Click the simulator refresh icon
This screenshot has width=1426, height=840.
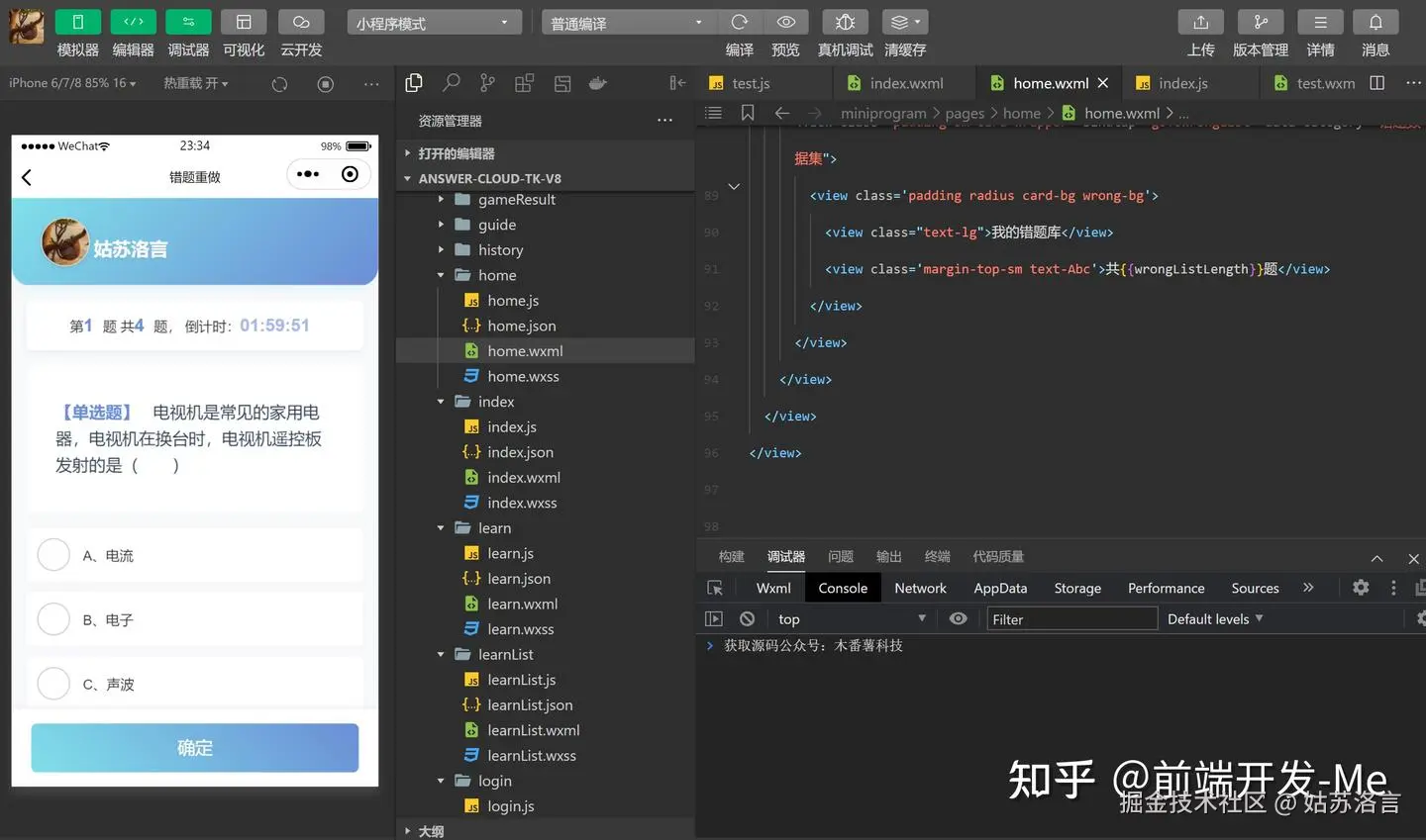pyautogui.click(x=279, y=84)
